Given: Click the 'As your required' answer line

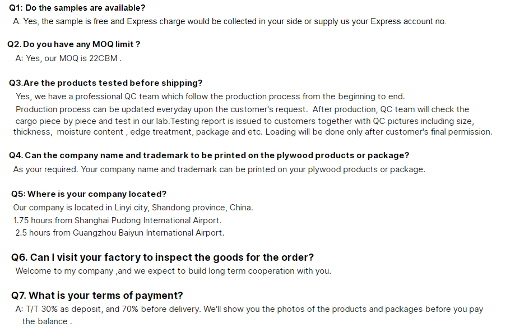Looking at the screenshot, I should coord(219,169).
